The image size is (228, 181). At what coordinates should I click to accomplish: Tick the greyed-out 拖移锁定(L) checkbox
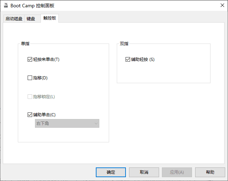click(x=30, y=96)
